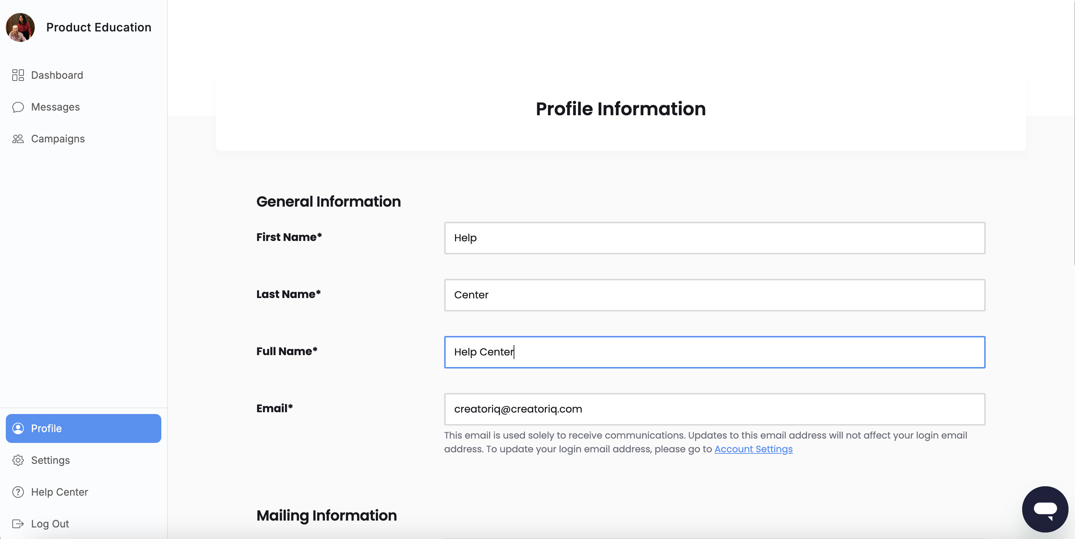The image size is (1075, 539).
Task: Click the Product Education profile avatar
Action: click(x=20, y=27)
